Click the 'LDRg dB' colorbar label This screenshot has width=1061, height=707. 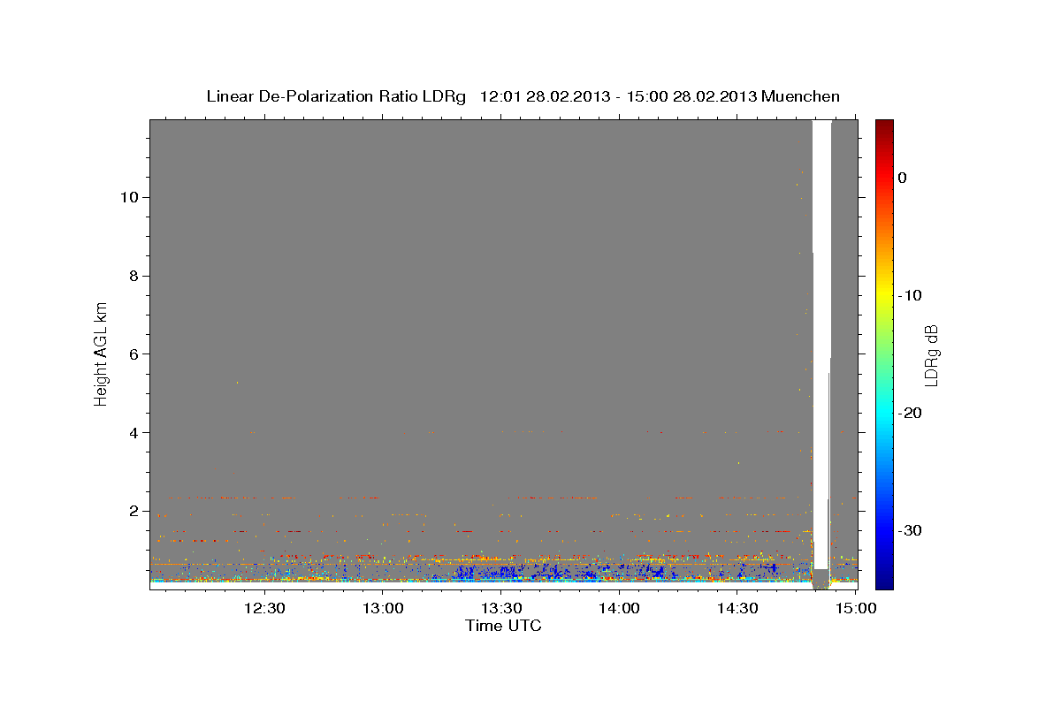pyautogui.click(x=931, y=355)
